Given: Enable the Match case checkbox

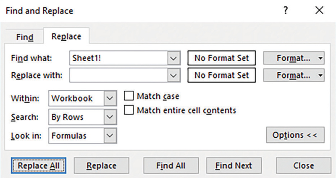Looking at the screenshot, I should coord(129,96).
